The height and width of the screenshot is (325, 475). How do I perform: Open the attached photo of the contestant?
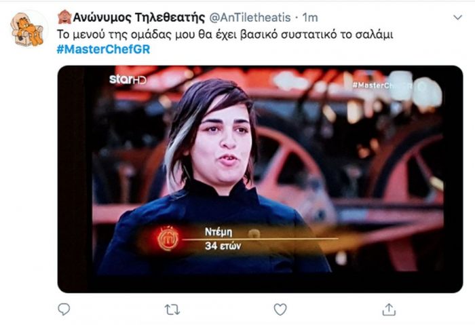pyautogui.click(x=260, y=179)
